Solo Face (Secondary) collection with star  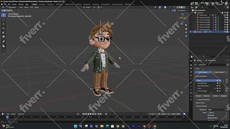tap(220, 86)
